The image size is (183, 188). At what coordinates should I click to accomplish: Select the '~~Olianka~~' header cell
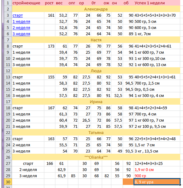(96, 157)
